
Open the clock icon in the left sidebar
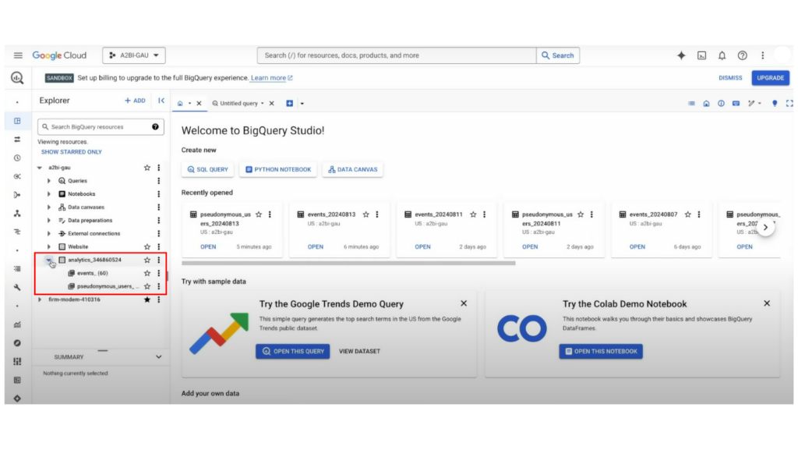(x=17, y=158)
